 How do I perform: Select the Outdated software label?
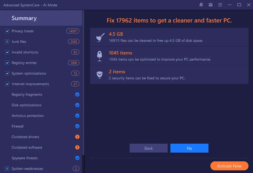(27, 147)
